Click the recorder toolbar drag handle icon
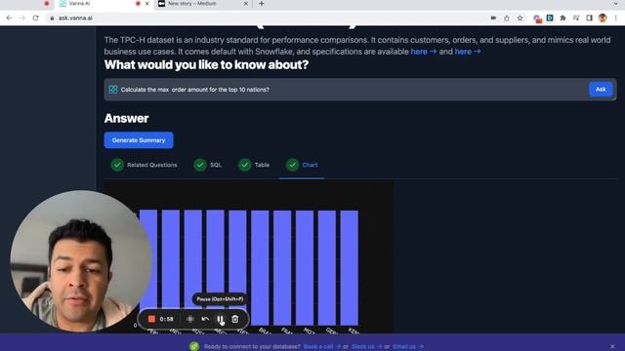 coord(190,319)
